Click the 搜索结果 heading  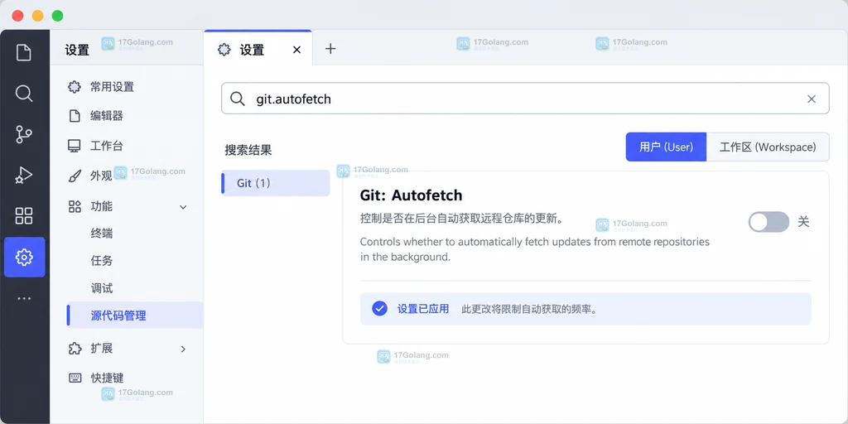pyautogui.click(x=248, y=151)
